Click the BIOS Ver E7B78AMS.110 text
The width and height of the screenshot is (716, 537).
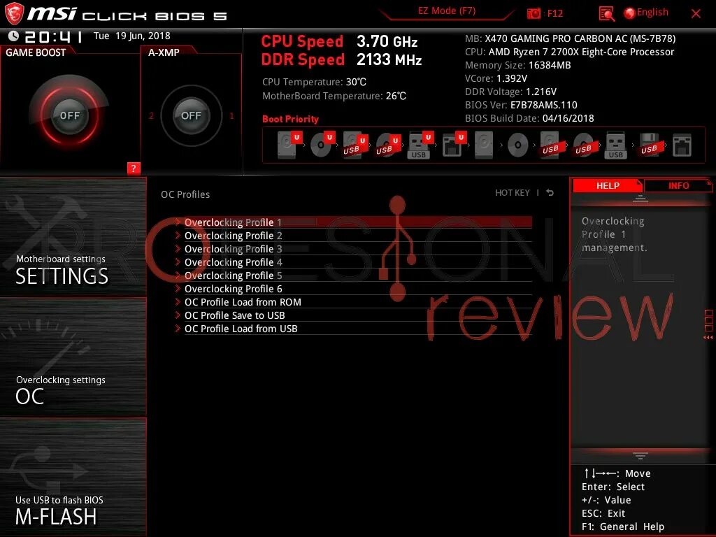pos(521,105)
